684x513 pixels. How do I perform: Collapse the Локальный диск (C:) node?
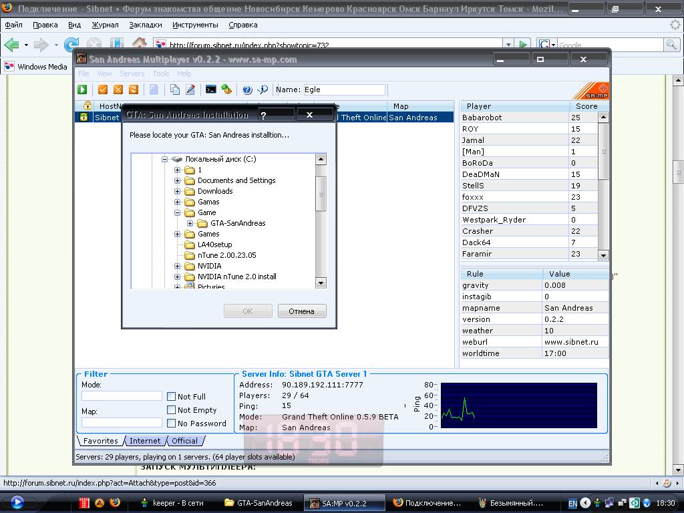(164, 159)
